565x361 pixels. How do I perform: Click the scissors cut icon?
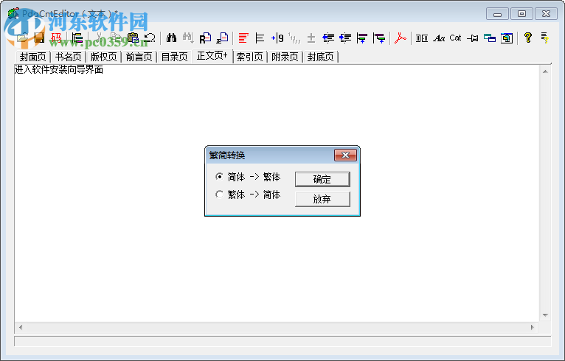pos(99,38)
